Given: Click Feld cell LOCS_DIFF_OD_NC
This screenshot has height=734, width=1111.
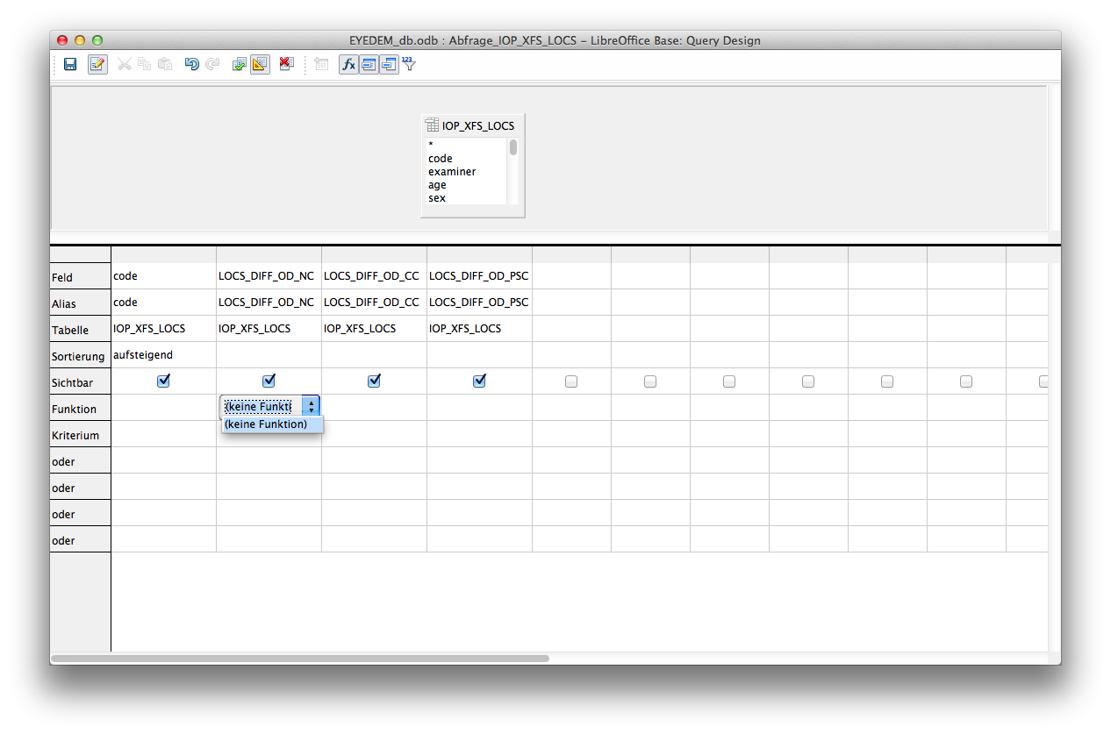Looking at the screenshot, I should pos(269,276).
